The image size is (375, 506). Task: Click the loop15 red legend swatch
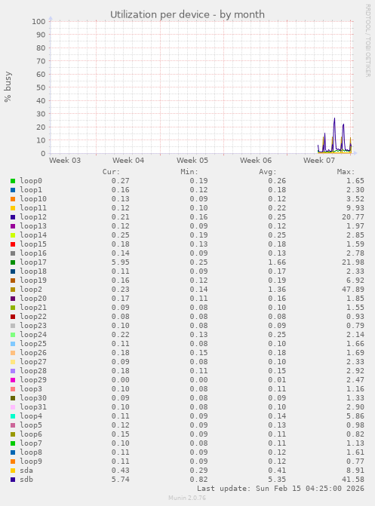(x=13, y=244)
